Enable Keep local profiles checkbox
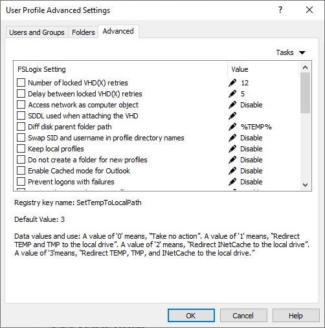The width and height of the screenshot is (325, 328). click(x=21, y=149)
